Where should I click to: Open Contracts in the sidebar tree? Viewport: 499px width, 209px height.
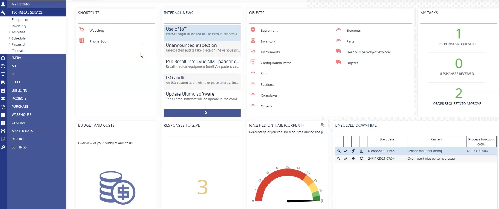pos(19,51)
